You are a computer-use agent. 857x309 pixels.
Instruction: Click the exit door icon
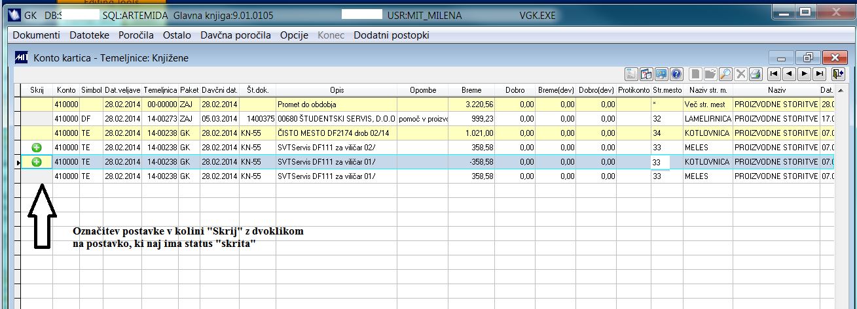(839, 74)
